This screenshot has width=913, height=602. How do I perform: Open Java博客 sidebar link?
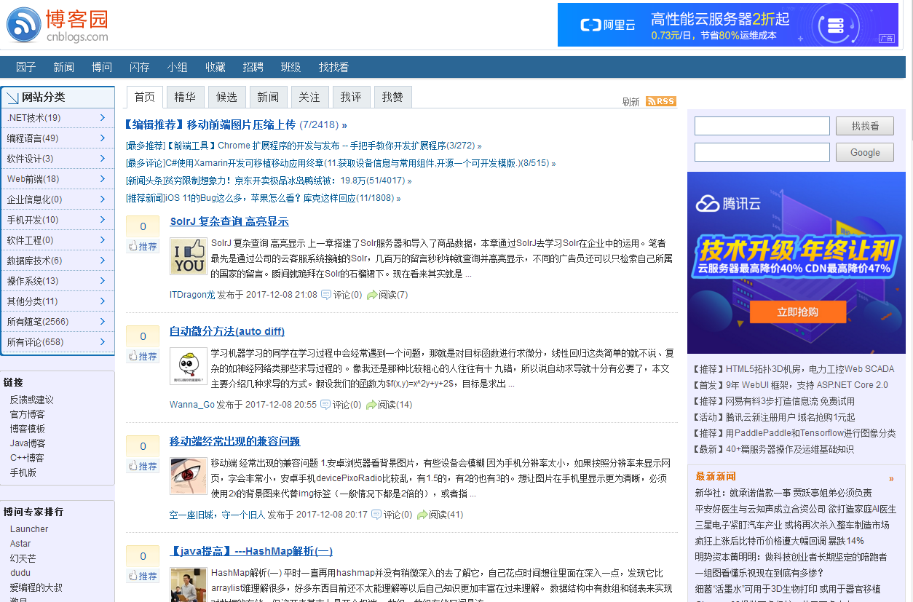(28, 443)
